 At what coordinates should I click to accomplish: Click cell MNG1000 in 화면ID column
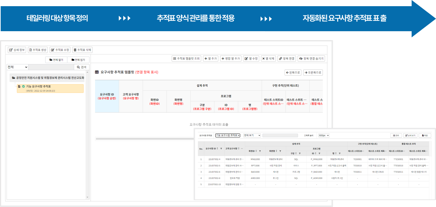[255, 159]
